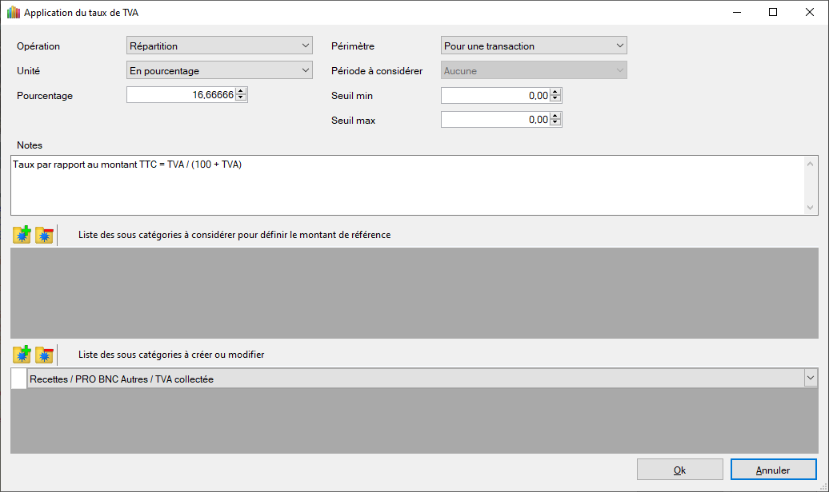Increase the Pourcentage value with the up arrow
The width and height of the screenshot is (829, 492).
(x=242, y=92)
